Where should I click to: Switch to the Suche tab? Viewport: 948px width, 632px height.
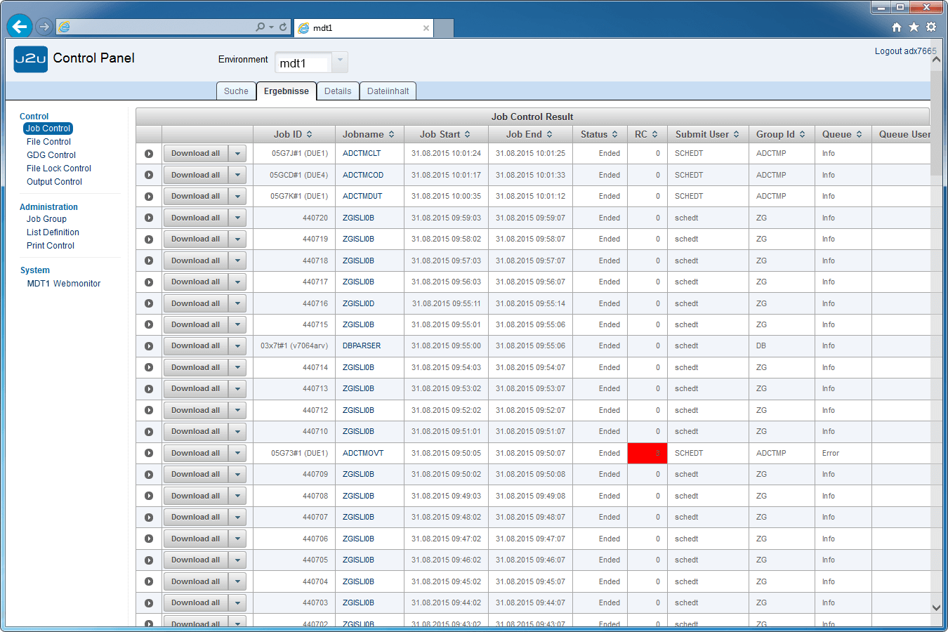tap(236, 91)
